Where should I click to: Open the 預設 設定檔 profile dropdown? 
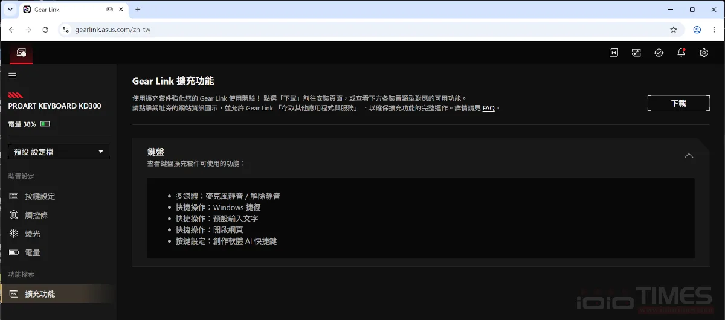[x=59, y=152]
